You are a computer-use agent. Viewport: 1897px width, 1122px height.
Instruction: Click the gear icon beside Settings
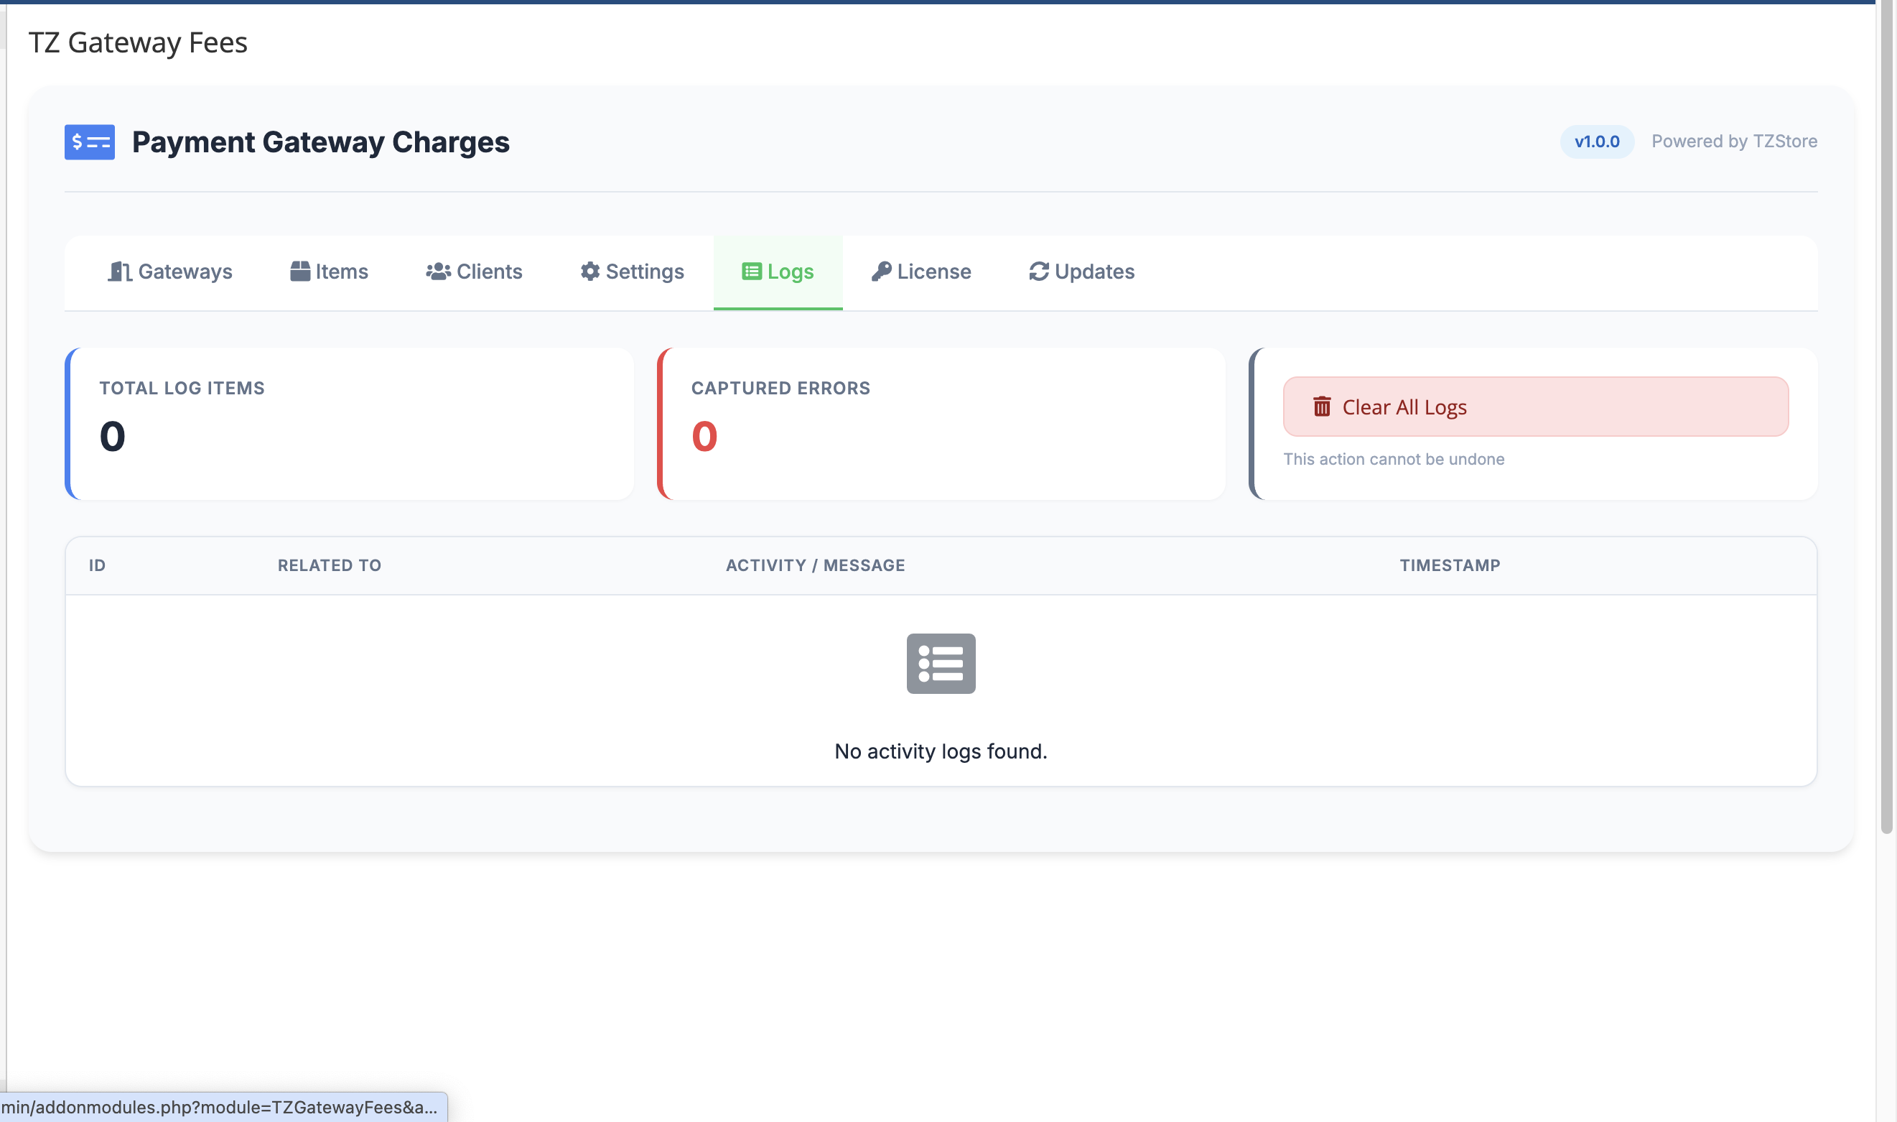[589, 272]
